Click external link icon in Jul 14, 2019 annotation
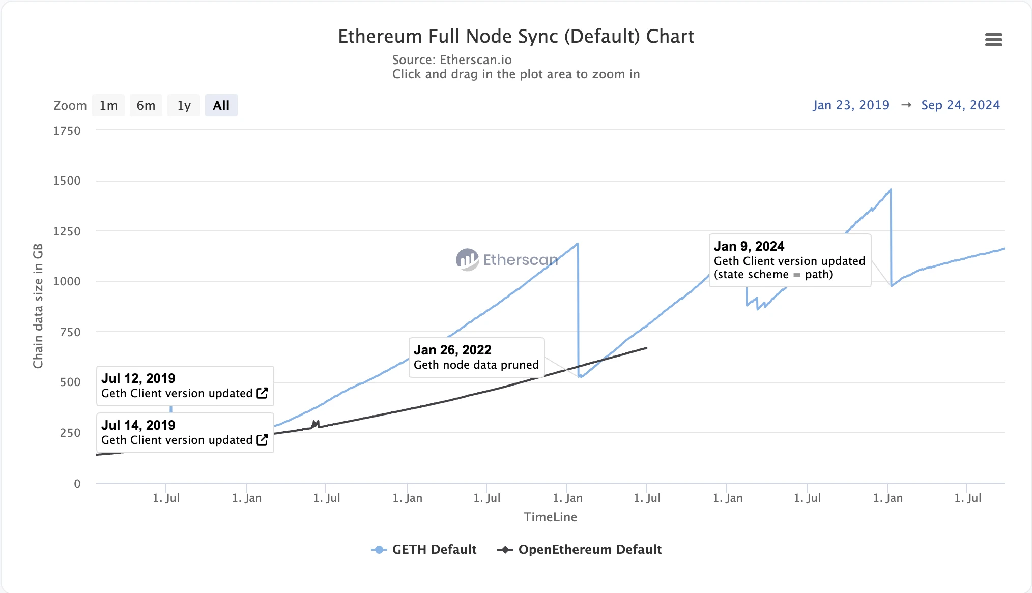 coord(262,440)
